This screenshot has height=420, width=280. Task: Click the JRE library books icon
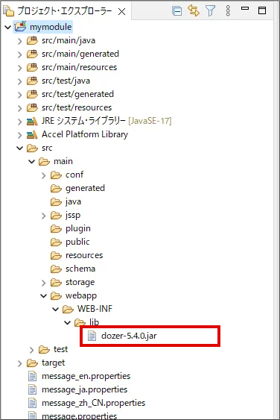click(x=32, y=122)
